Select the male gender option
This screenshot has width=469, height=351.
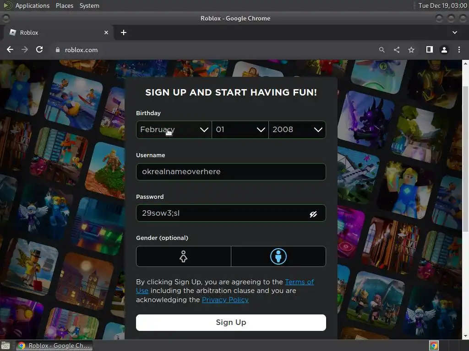pyautogui.click(x=278, y=256)
